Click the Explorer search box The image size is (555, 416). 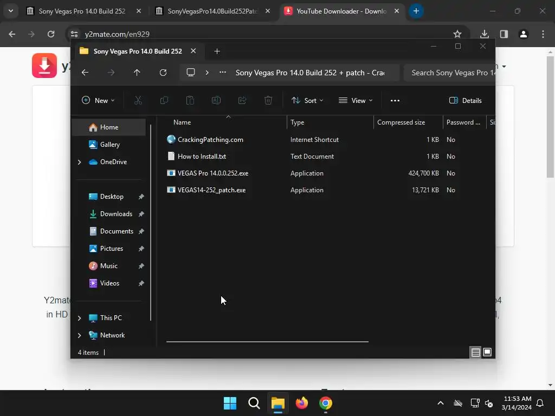pos(449,73)
